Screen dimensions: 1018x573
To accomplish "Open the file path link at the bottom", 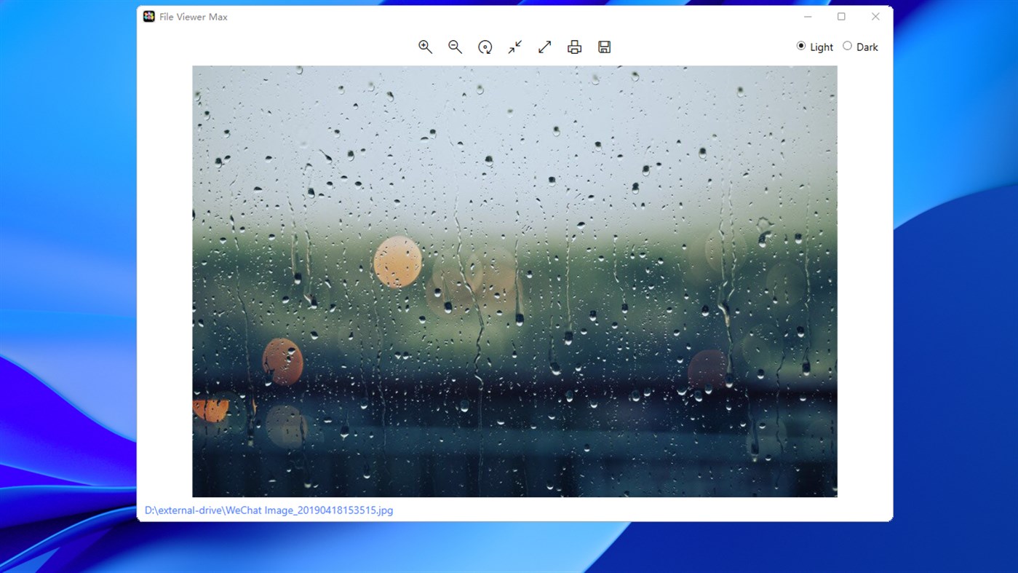I will 269,510.
